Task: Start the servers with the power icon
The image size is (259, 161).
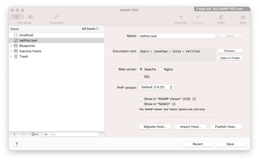Action: pyautogui.click(x=242, y=17)
